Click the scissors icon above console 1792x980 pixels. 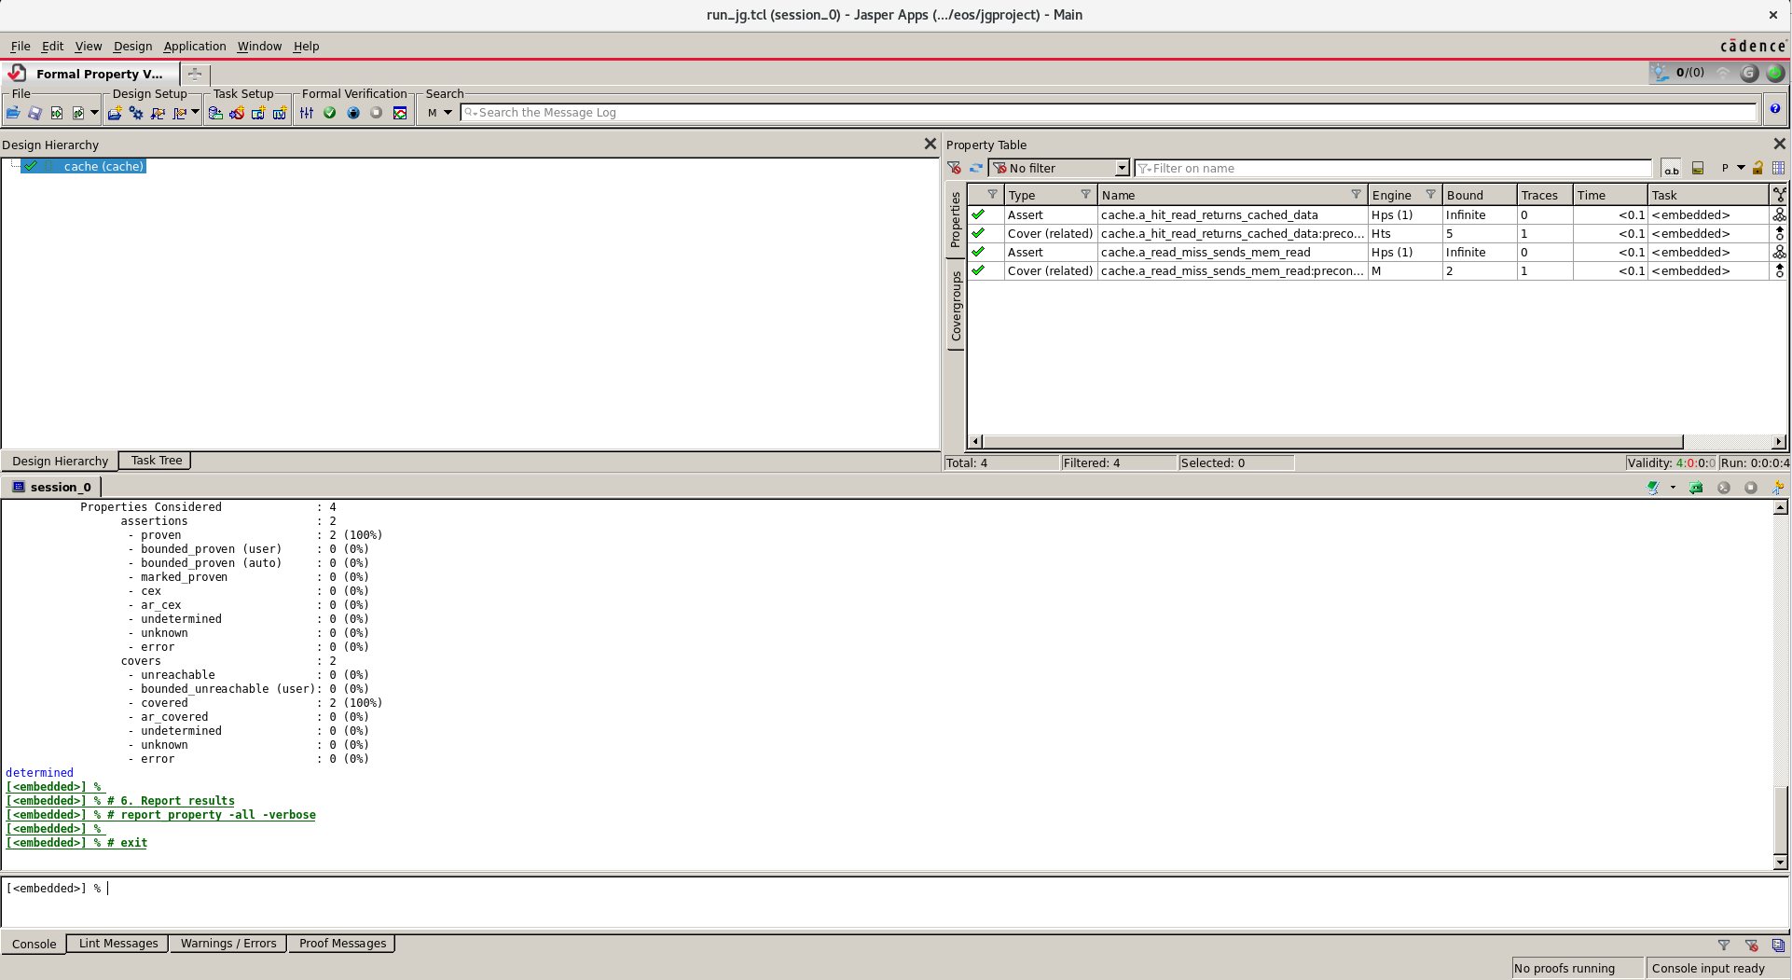1778,487
